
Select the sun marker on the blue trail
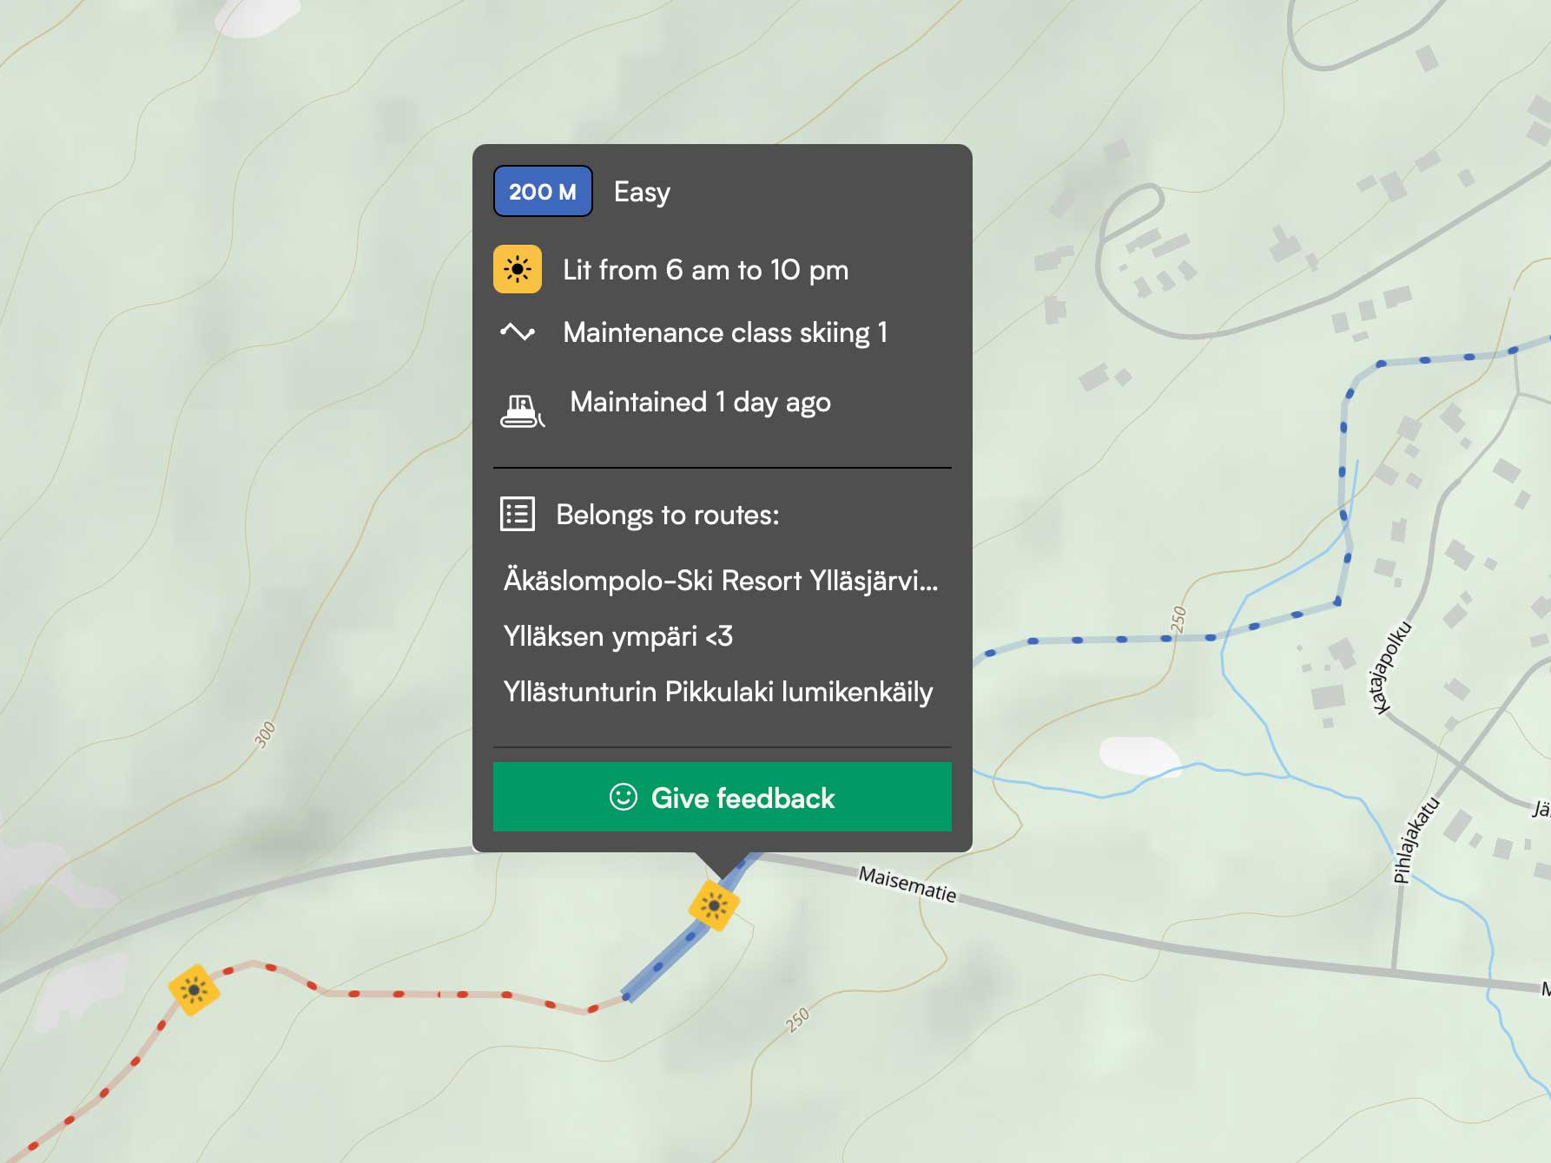click(x=714, y=905)
